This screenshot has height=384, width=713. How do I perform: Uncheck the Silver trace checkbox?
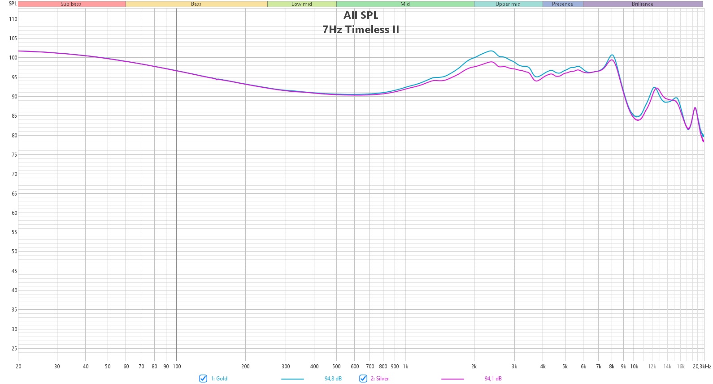pos(363,379)
